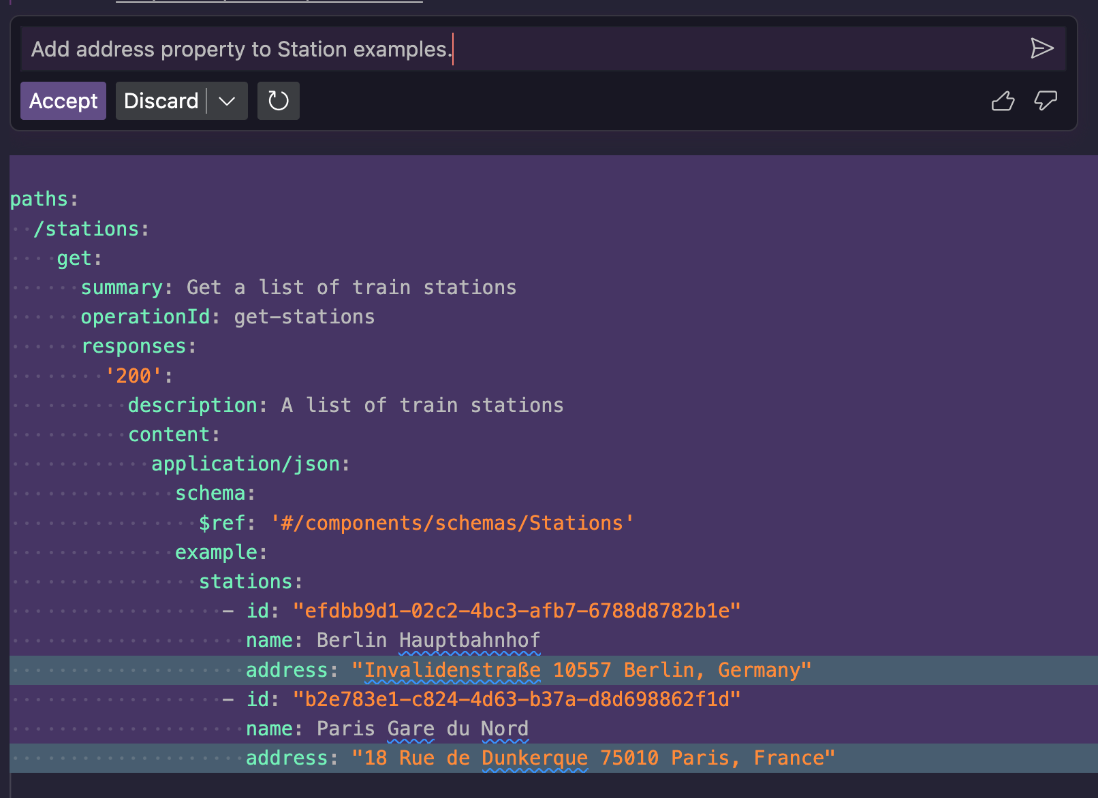Image resolution: width=1098 pixels, height=798 pixels.
Task: Click 'Get a list of train stations' text
Action: click(351, 287)
